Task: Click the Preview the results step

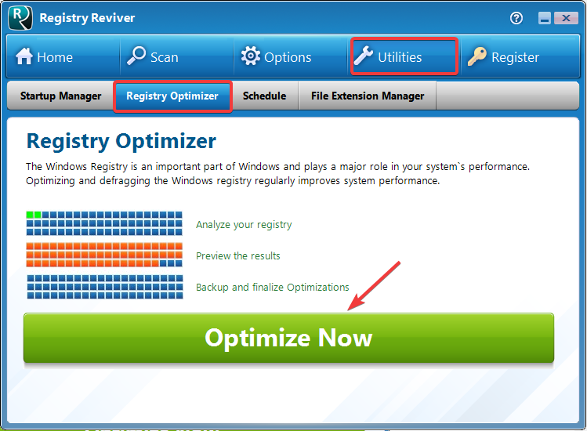Action: tap(238, 255)
